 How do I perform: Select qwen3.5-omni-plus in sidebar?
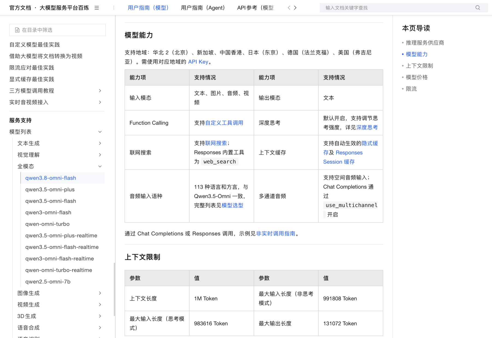50,189
